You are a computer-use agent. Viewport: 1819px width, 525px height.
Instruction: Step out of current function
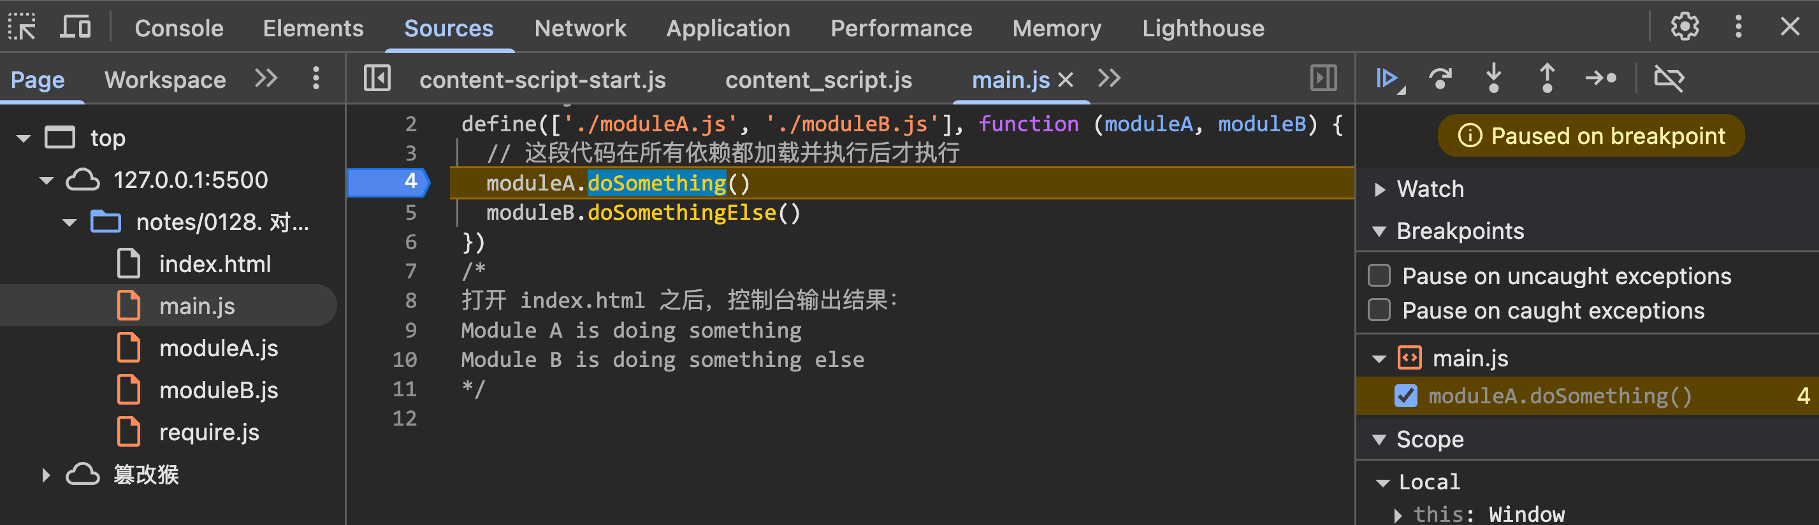(x=1546, y=78)
